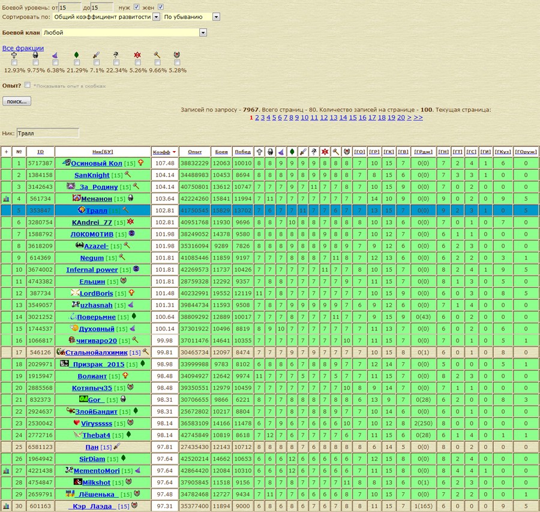The height and width of the screenshot is (512, 540).
Task: Open the chart icon in Кэр_Лаэда's row
Action: pos(6,506)
